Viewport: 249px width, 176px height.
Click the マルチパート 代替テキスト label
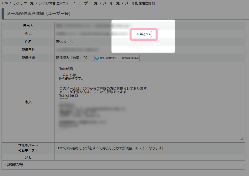pyautogui.click(x=28, y=148)
